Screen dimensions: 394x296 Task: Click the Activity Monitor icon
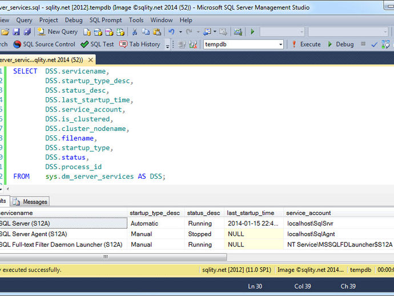click(x=238, y=31)
